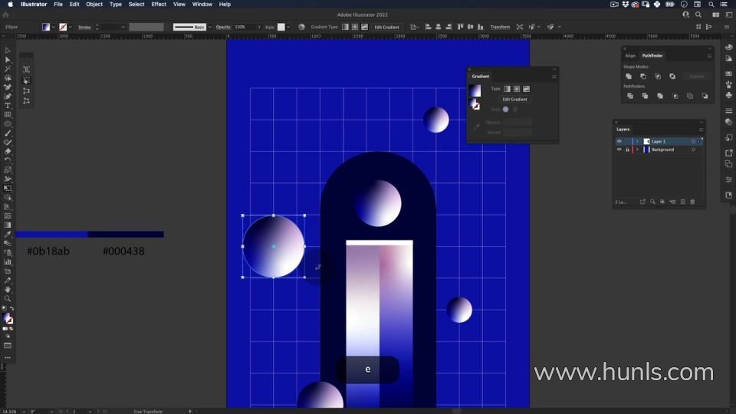Screen dimensions: 736x414
Task: Hide Layer 1 using its eye icon
Action: [x=619, y=141]
